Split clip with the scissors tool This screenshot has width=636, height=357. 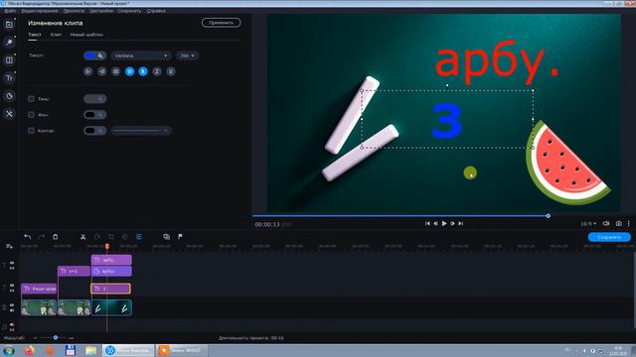click(x=82, y=237)
